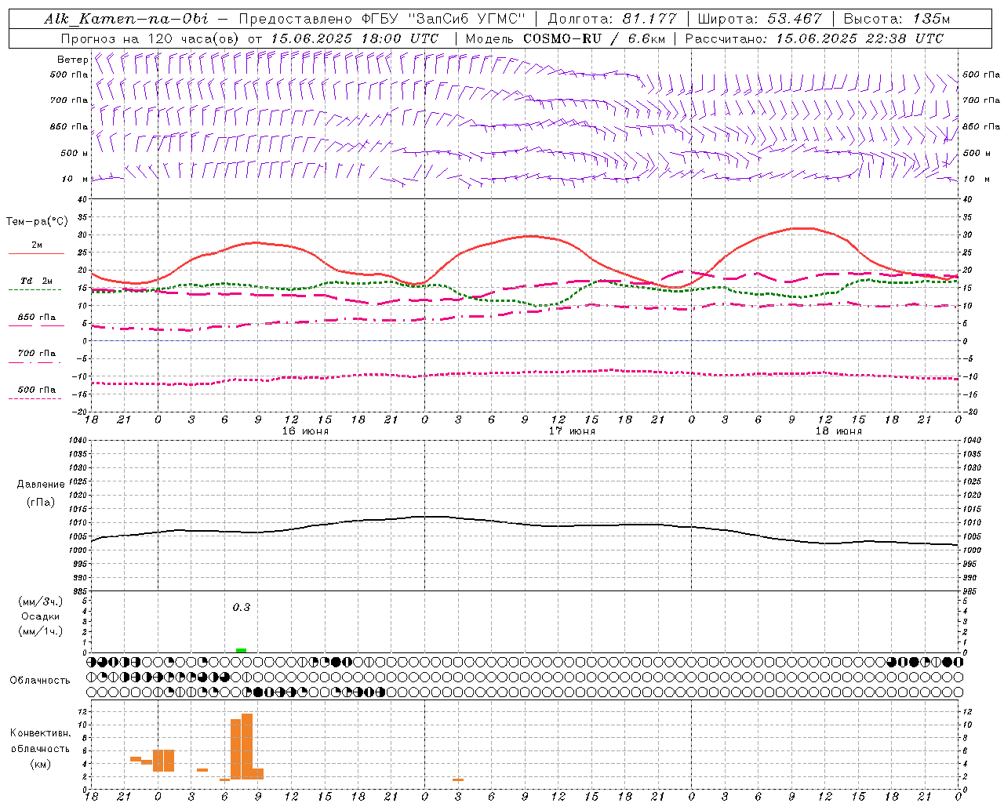The width and height of the screenshot is (1004, 803).
Task: Click the Долгота: 81.177 header field
Action: (612, 19)
